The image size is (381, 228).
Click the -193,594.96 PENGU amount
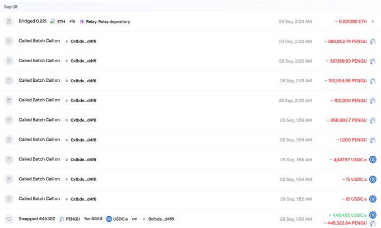[x=346, y=81]
